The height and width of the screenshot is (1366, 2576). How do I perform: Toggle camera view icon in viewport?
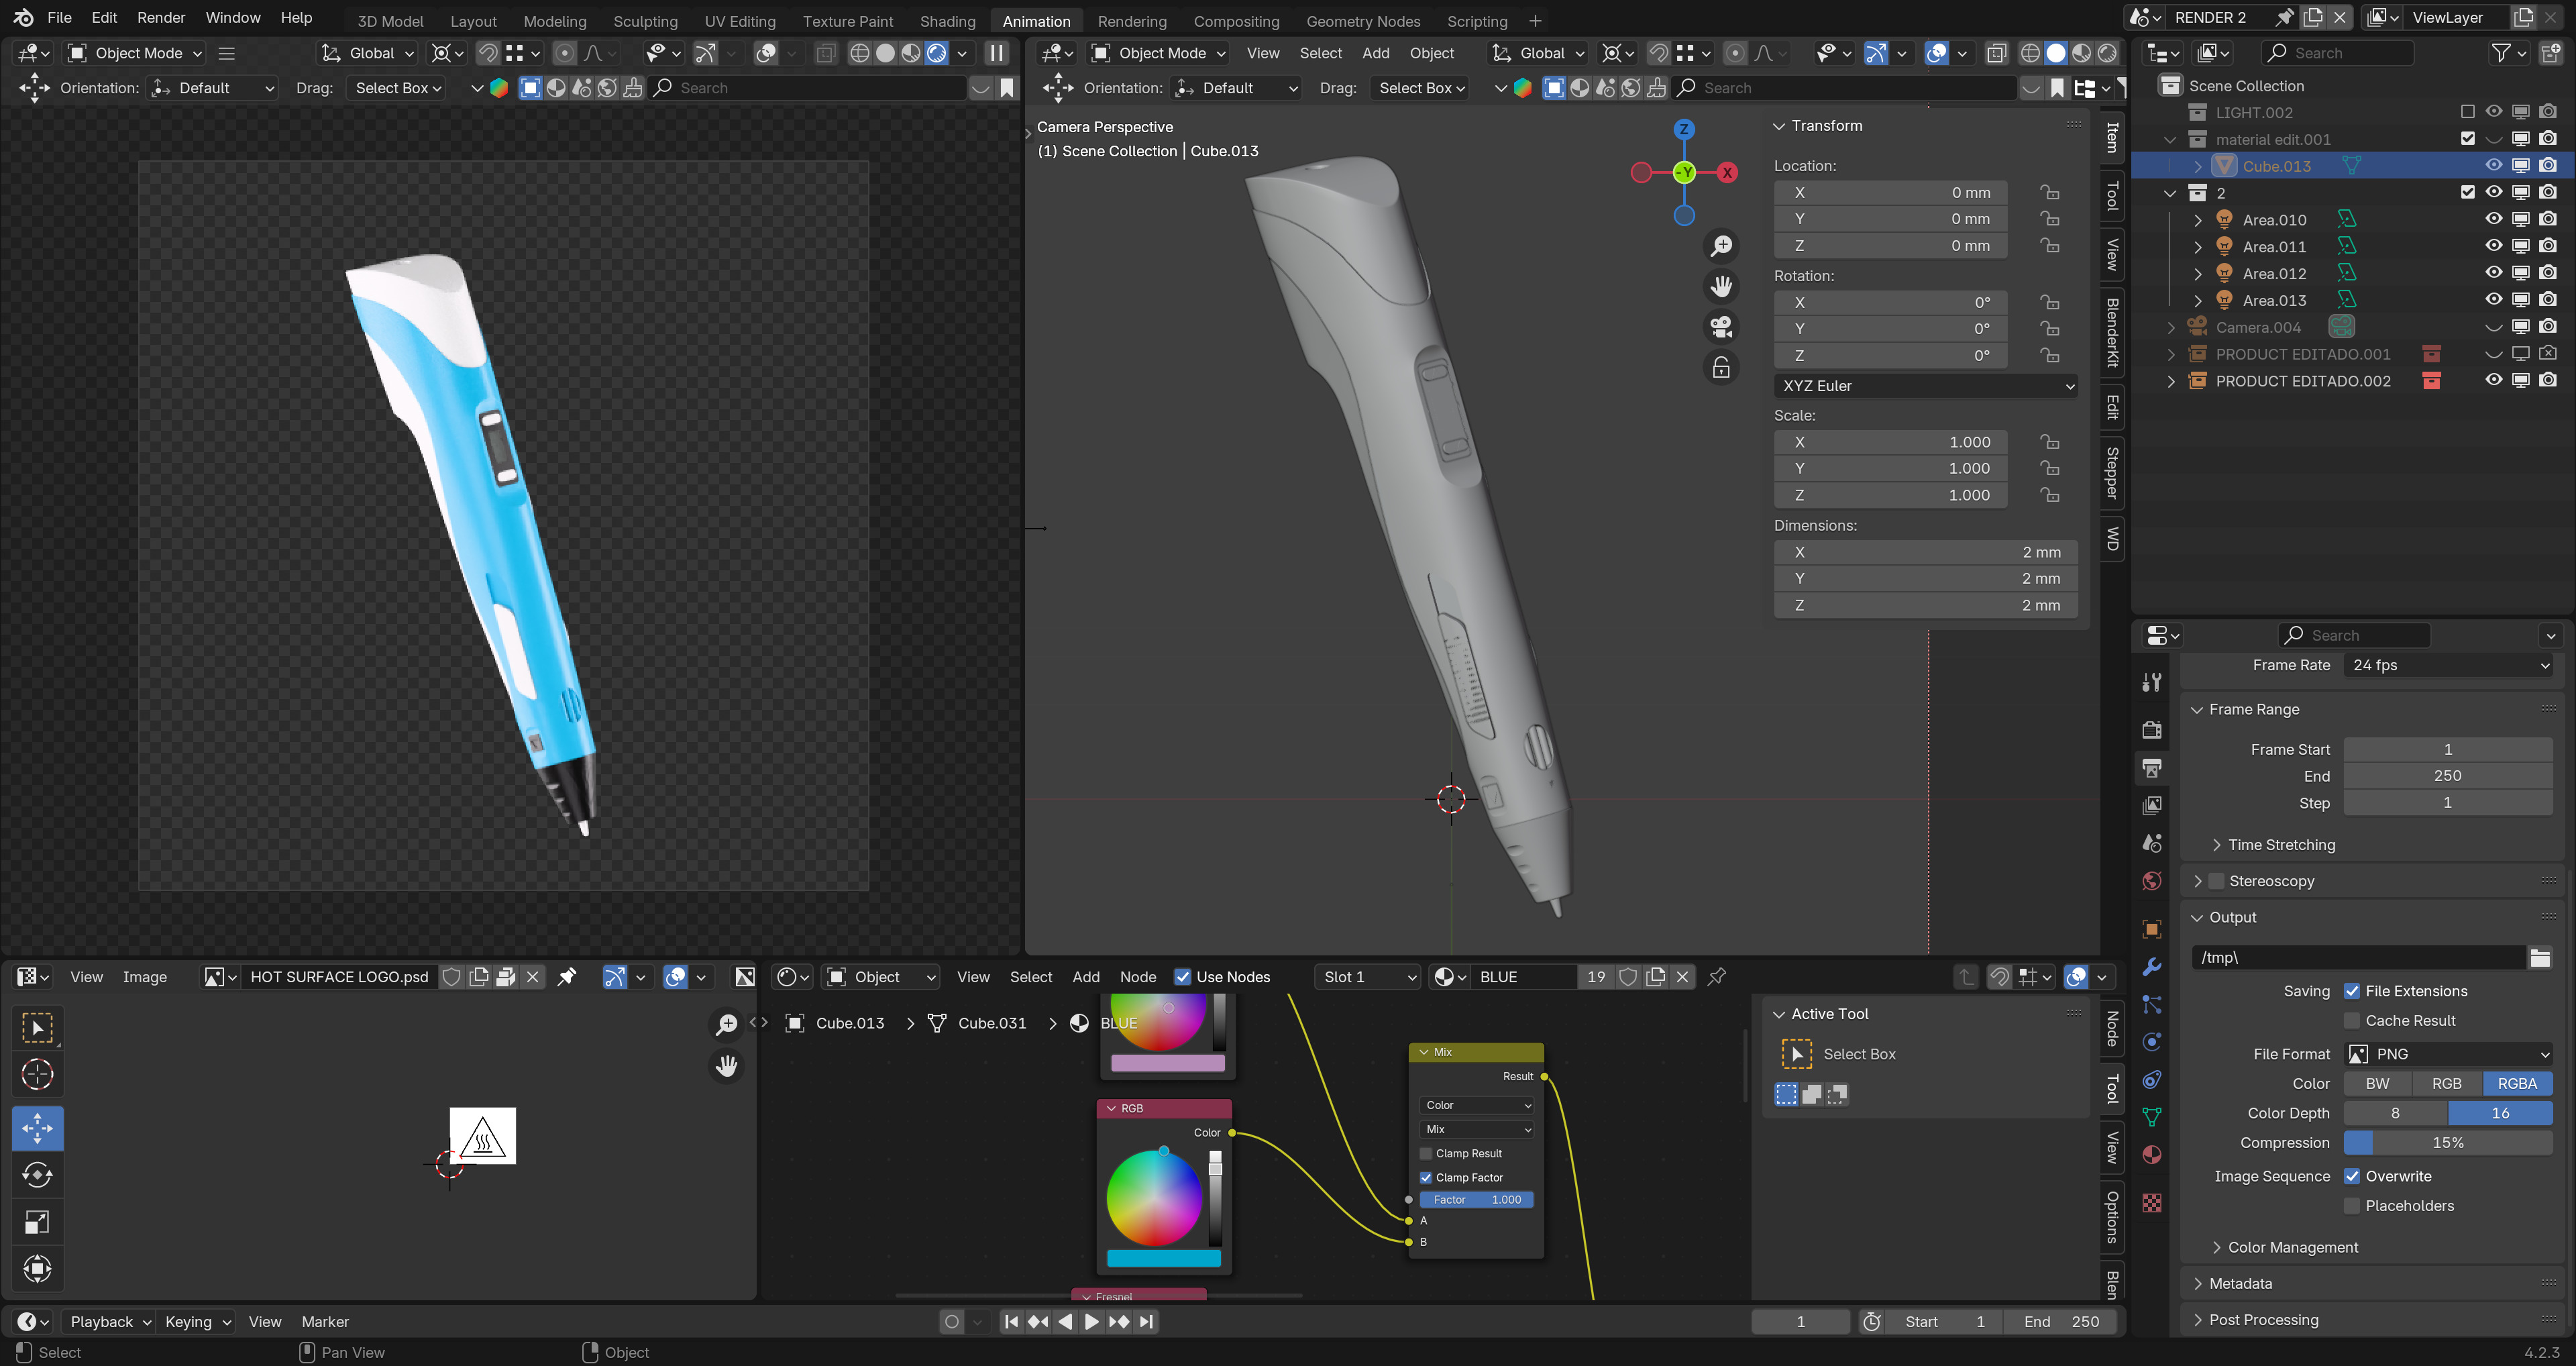coord(1721,327)
